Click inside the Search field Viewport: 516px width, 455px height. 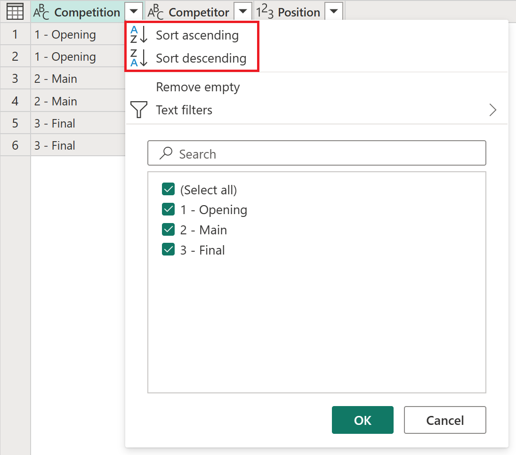[x=282, y=153]
